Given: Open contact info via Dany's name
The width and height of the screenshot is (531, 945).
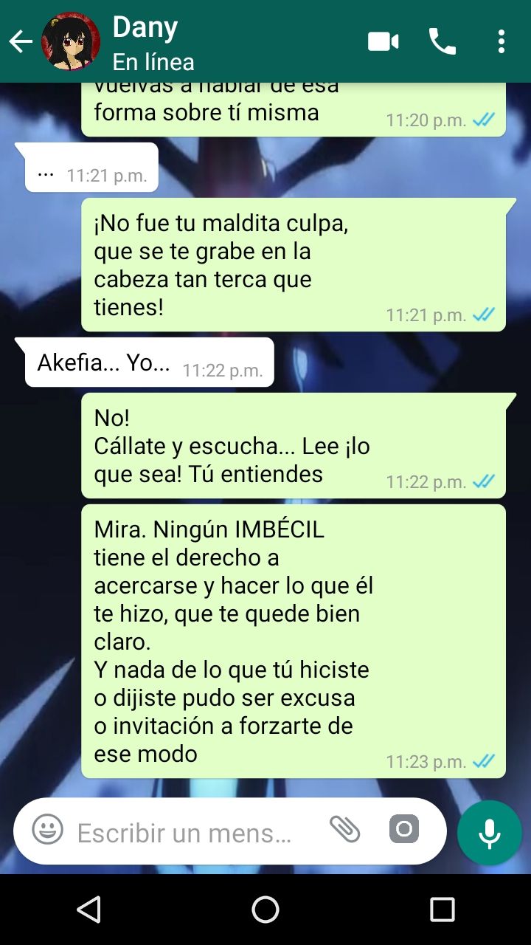Looking at the screenshot, I should point(145,27).
